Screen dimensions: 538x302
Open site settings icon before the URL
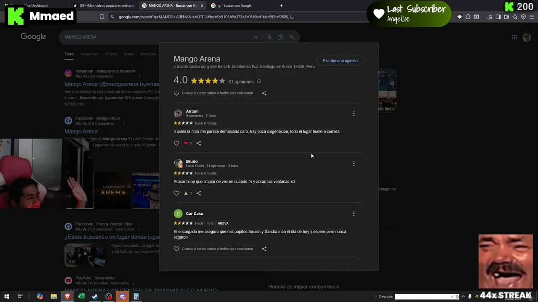click(112, 17)
